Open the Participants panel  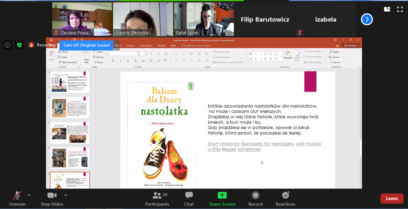pyautogui.click(x=157, y=199)
